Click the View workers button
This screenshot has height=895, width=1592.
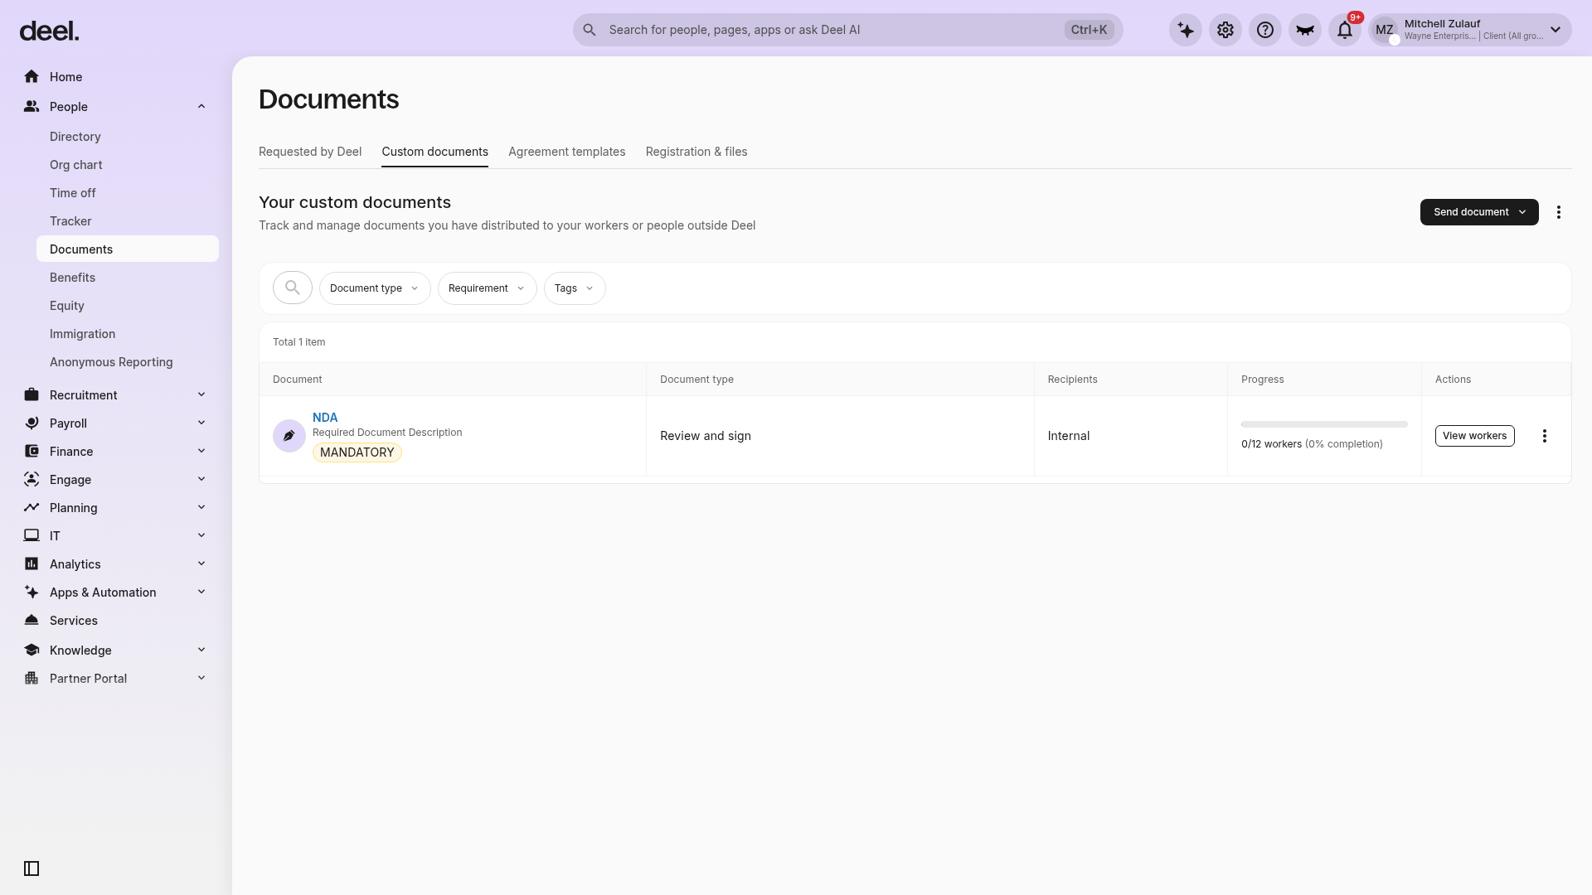pos(1474,436)
